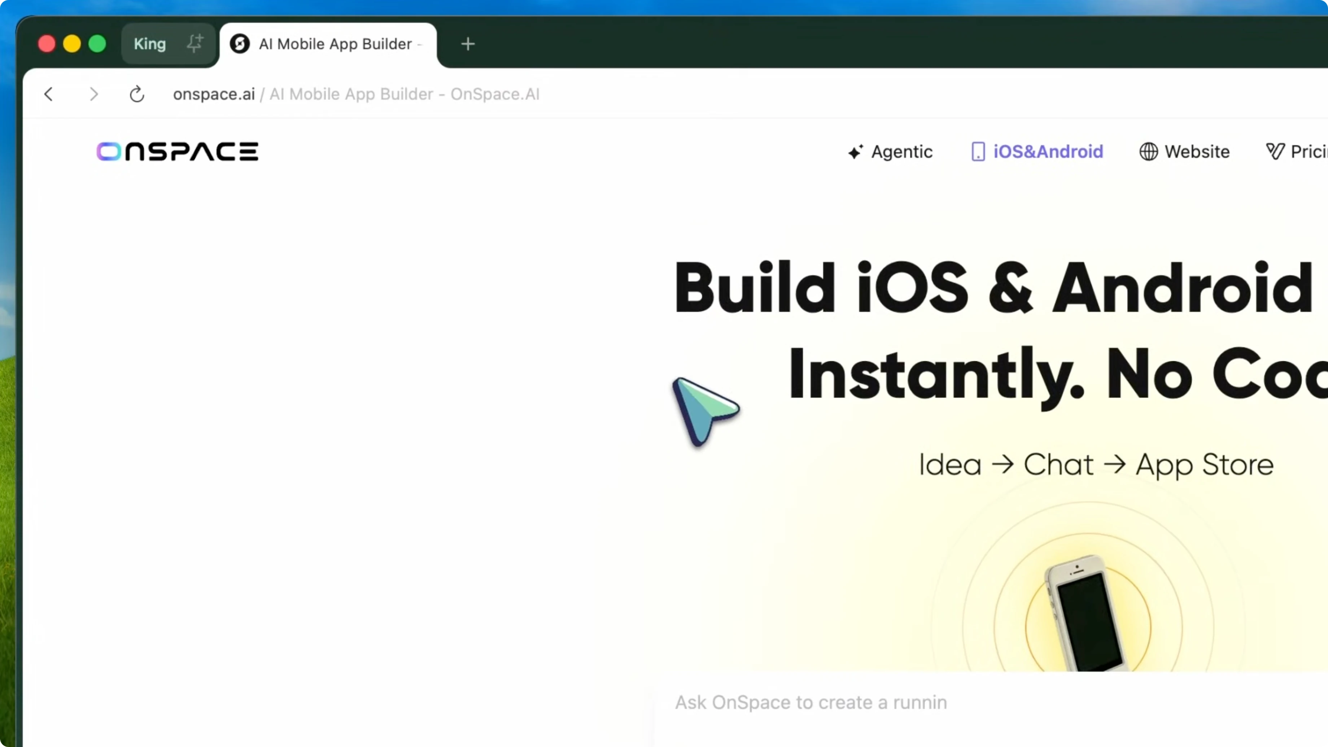
Task: Click the forward navigation arrow
Action: [93, 94]
